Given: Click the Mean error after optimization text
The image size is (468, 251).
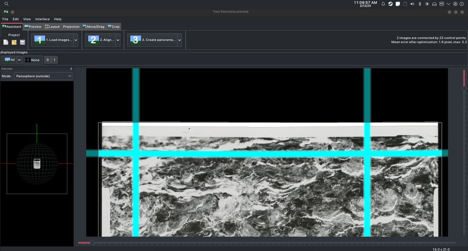Looking at the screenshot, I should 429,42.
